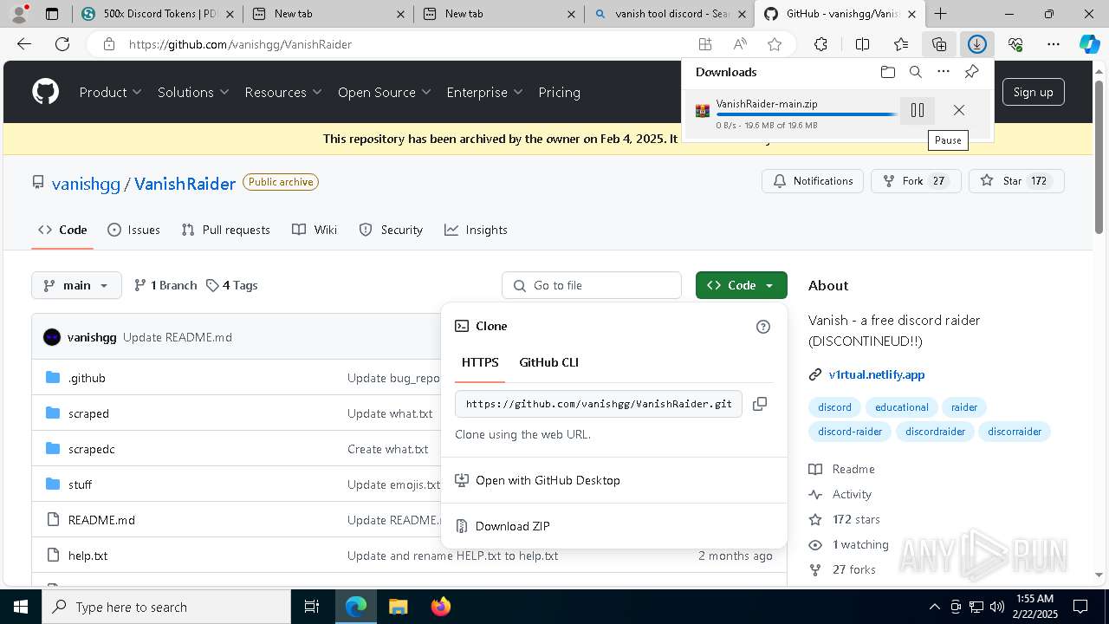Click the Pricing link
The image size is (1109, 624).
coord(559,92)
